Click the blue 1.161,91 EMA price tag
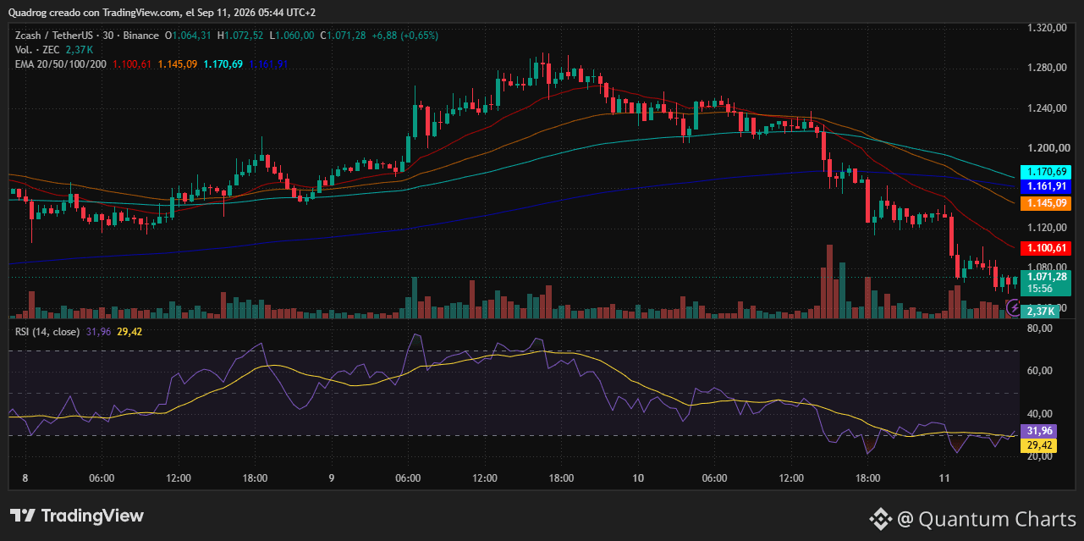This screenshot has width=1084, height=541. 1046,185
